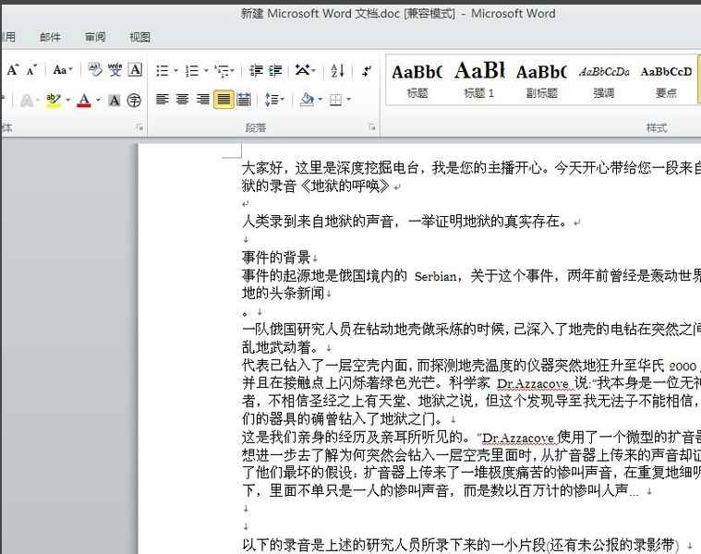This screenshot has width=701, height=554.
Task: Apply the 副标题 style
Action: click(541, 78)
